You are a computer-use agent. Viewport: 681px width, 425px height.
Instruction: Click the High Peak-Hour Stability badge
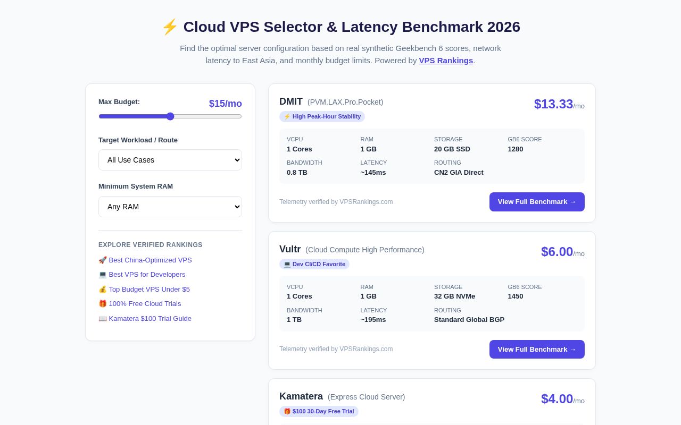[322, 116]
